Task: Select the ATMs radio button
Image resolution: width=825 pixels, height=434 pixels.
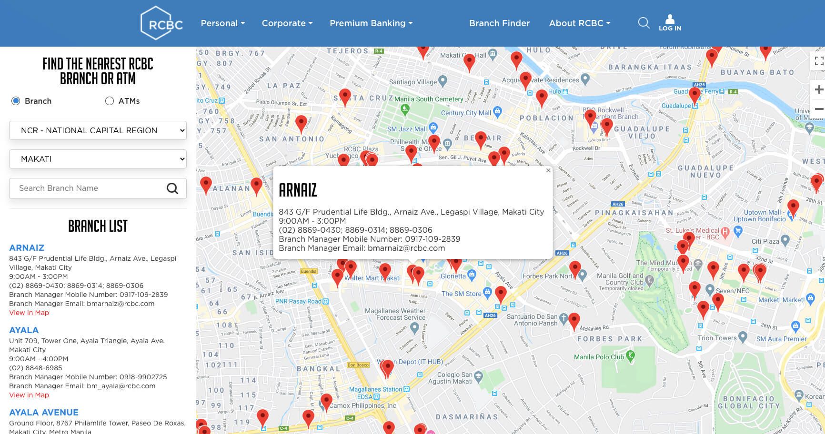Action: point(110,101)
